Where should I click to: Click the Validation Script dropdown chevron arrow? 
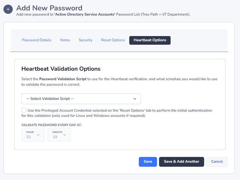point(135,99)
